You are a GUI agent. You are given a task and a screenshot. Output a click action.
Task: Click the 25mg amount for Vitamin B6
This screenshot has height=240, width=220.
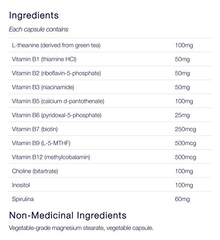(182, 115)
